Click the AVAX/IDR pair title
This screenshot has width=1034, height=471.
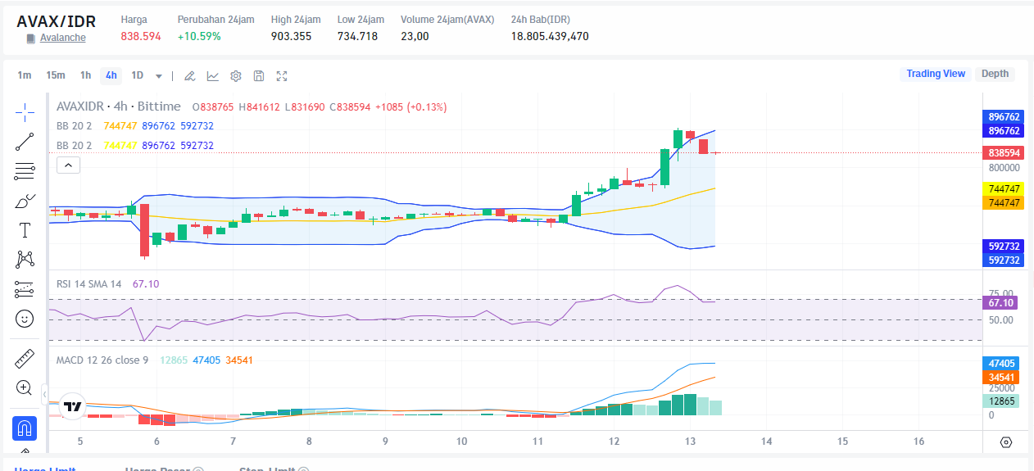(x=56, y=21)
